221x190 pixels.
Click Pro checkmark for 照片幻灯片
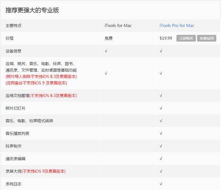[x=161, y=108]
